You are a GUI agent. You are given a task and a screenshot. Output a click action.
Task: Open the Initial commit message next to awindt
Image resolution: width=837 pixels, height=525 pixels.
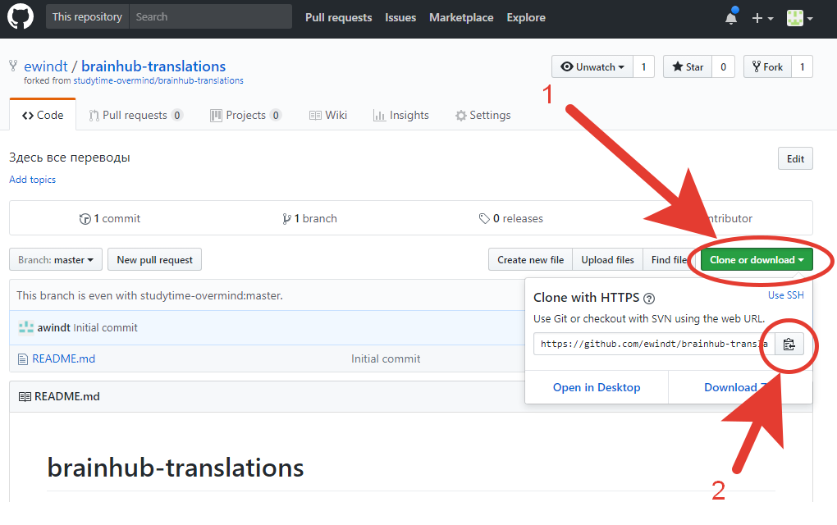pyautogui.click(x=106, y=327)
